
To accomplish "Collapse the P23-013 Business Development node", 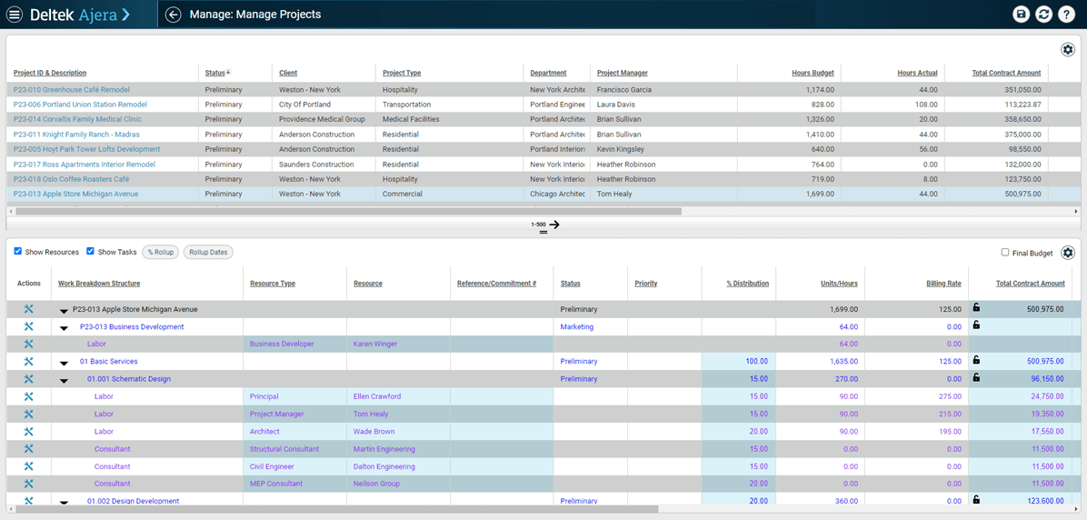I will pyautogui.click(x=64, y=328).
